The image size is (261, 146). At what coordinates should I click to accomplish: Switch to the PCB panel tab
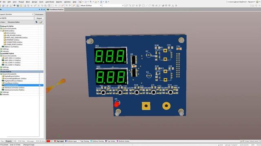[x=15, y=141]
